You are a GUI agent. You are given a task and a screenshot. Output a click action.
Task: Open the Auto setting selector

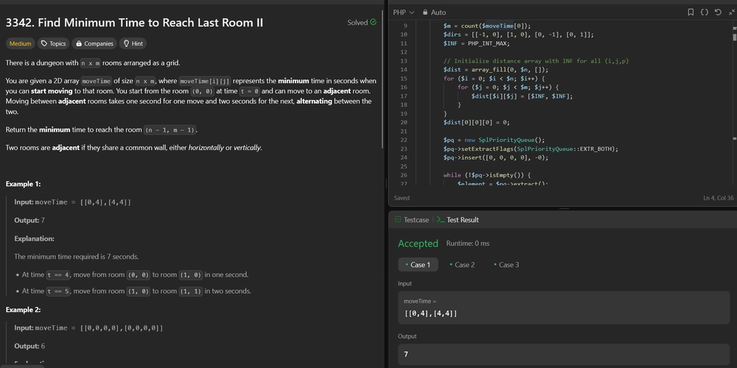pyautogui.click(x=434, y=13)
